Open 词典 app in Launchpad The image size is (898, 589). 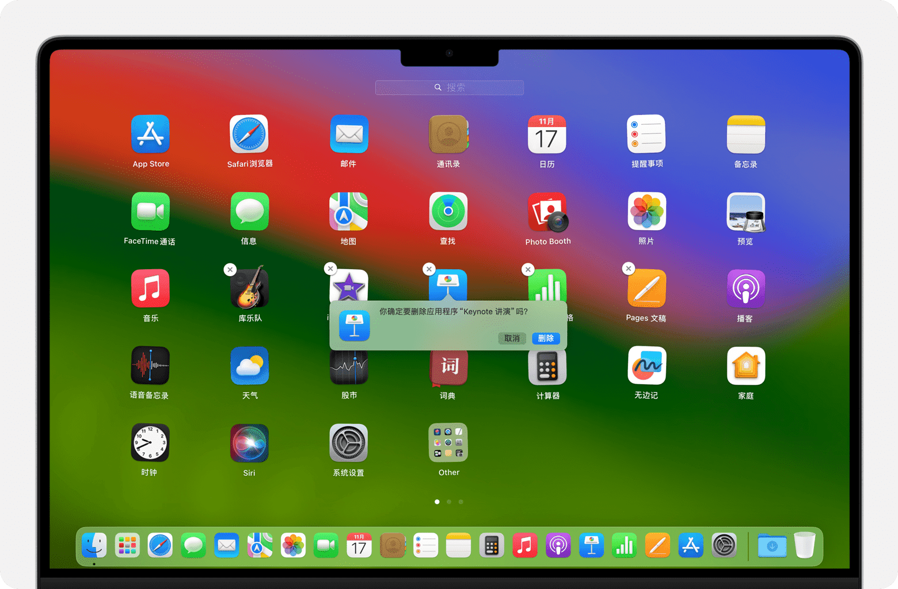click(x=448, y=368)
